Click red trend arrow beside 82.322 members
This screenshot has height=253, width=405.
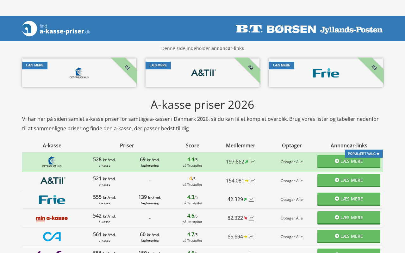[x=245, y=218]
